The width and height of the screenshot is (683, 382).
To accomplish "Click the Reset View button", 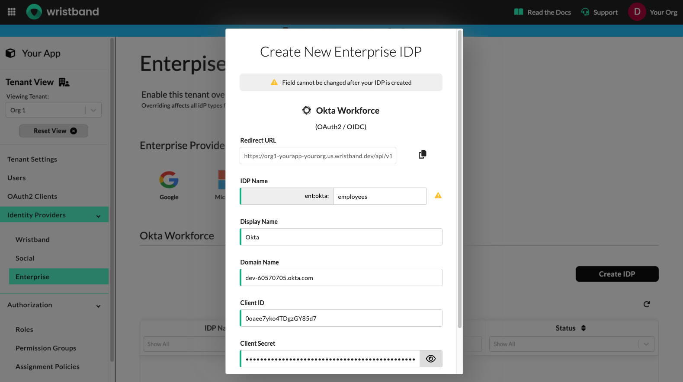I will tap(54, 131).
